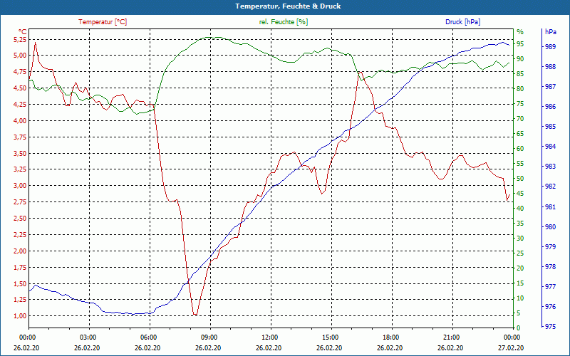Click the '1,25' temperature axis value
The image size is (570, 356).
[x=20, y=300]
